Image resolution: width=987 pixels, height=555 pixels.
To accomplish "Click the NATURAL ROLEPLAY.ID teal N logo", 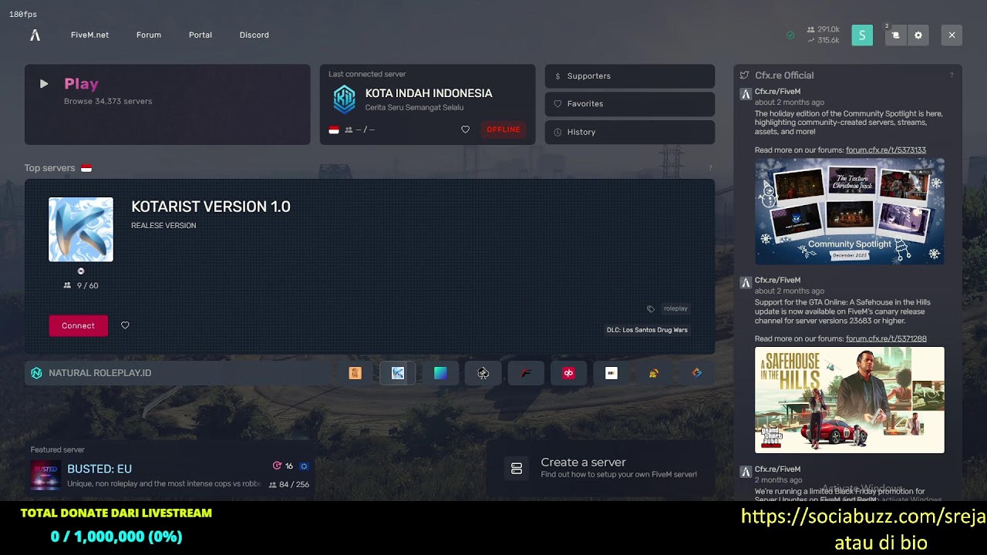I will (x=36, y=373).
